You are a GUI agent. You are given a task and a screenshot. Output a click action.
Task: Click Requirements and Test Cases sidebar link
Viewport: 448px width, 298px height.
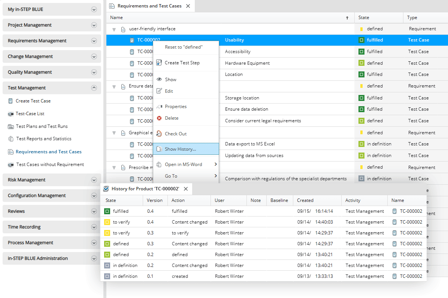[48, 152]
